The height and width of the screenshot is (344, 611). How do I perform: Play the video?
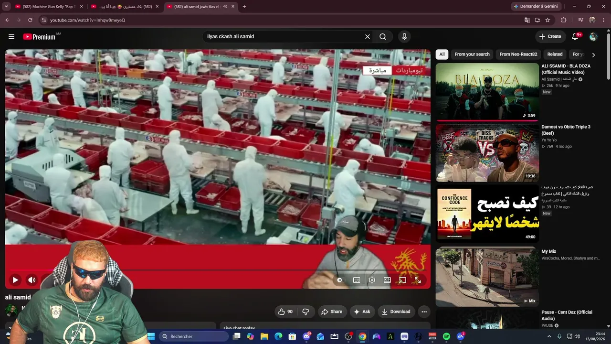point(15,280)
